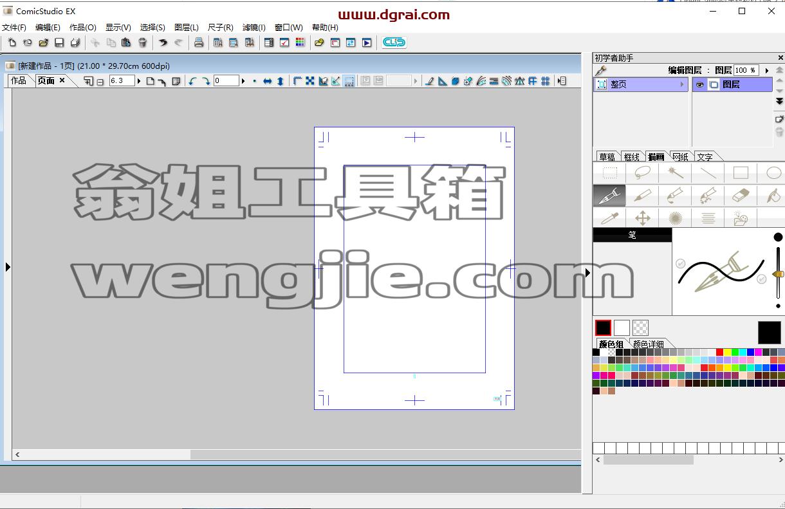The height and width of the screenshot is (509, 785).
Task: Open the 文件(F) menu
Action: click(x=14, y=28)
